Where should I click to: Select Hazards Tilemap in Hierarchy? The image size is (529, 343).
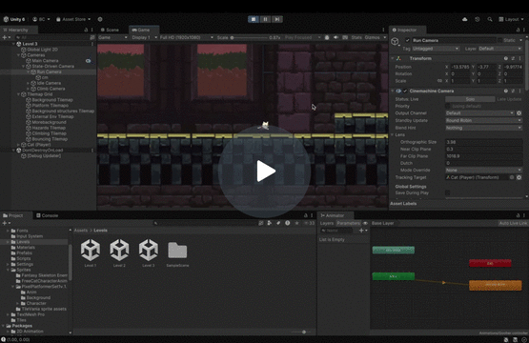pyautogui.click(x=49, y=128)
